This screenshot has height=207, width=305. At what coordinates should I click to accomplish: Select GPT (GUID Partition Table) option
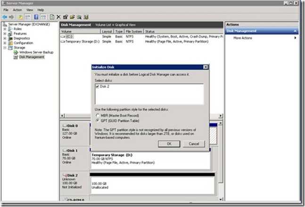(x=98, y=121)
